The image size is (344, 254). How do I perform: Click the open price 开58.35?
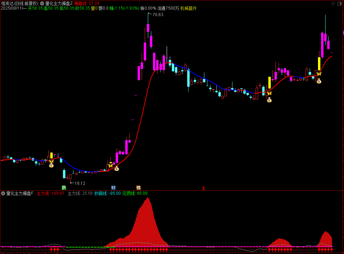tap(35, 8)
